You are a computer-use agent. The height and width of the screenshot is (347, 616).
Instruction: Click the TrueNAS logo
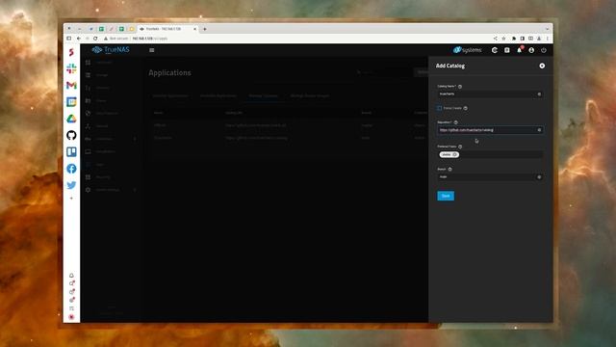[111, 49]
